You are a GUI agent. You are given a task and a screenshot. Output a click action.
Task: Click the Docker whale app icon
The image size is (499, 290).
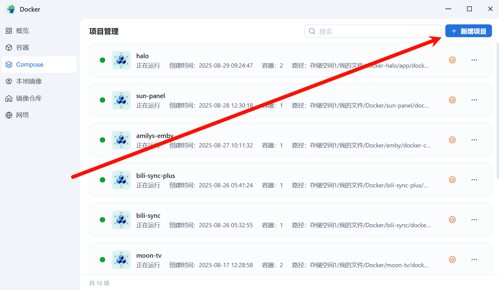[11, 9]
